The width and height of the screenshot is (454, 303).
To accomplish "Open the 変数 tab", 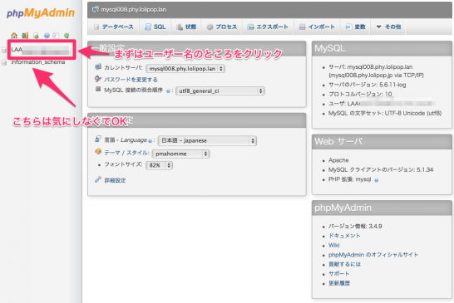I will [x=356, y=27].
